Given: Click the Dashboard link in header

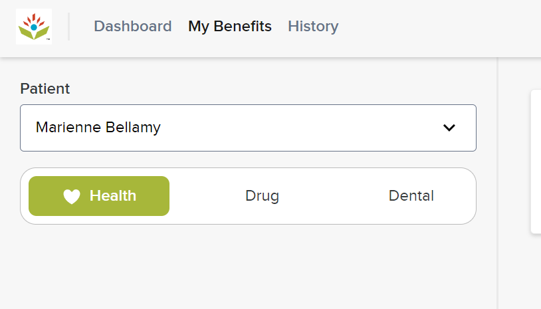Looking at the screenshot, I should (x=132, y=26).
